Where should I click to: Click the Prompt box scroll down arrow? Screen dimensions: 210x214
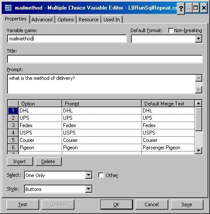(199, 90)
